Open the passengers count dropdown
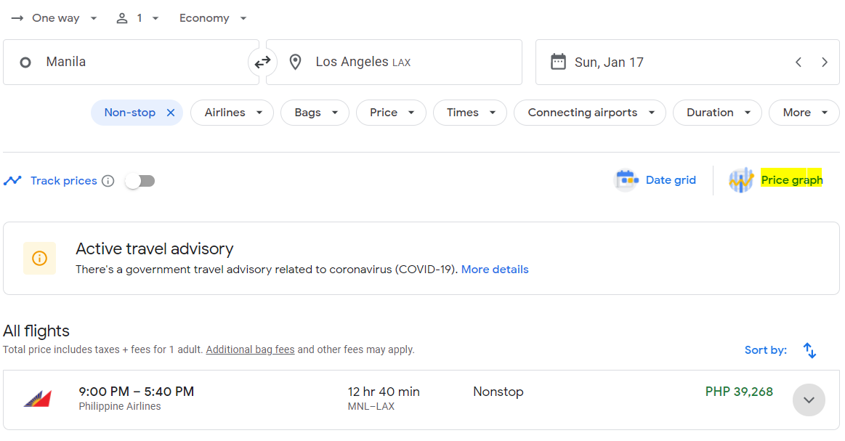The height and width of the screenshot is (441, 845). (138, 18)
